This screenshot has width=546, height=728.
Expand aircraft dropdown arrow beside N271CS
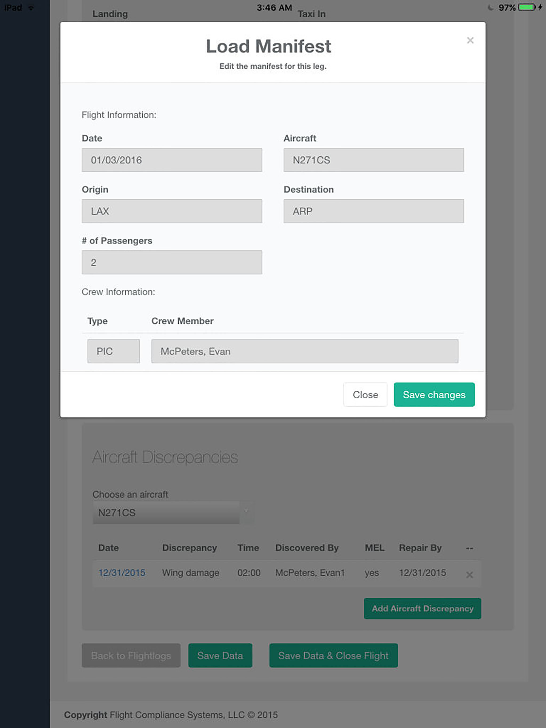click(246, 511)
